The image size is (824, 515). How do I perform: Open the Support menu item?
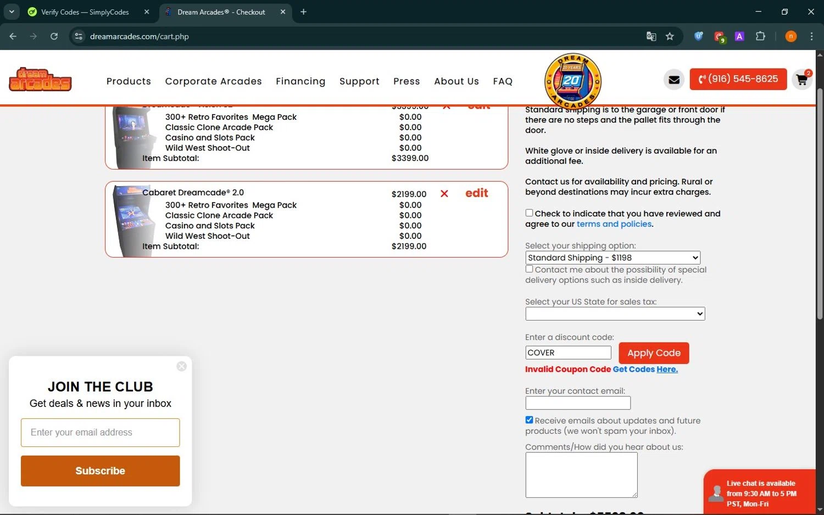coord(359,81)
